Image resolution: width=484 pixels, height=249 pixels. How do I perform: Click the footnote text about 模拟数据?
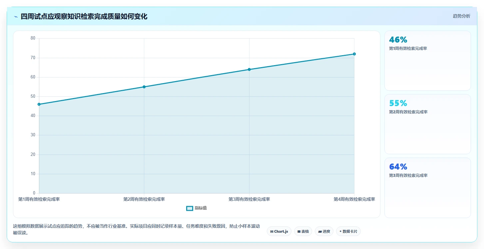[x=136, y=229]
